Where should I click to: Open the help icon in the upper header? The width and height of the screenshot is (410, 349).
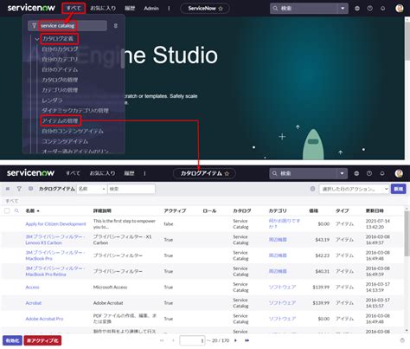(x=369, y=9)
